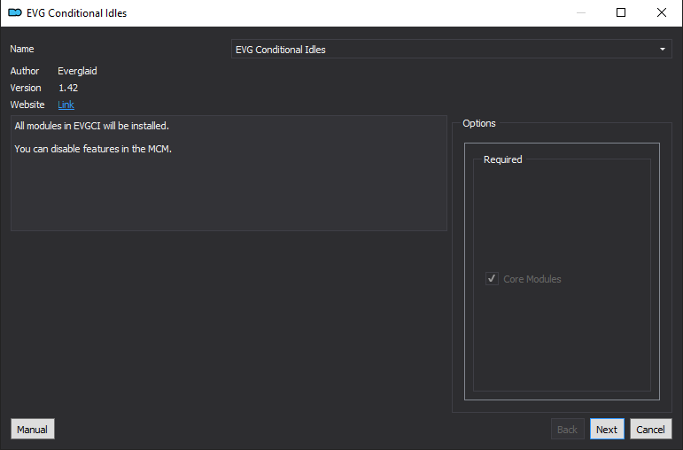Image resolution: width=683 pixels, height=450 pixels.
Task: Click the EVG Conditional Idles name combo box
Action: pos(451,50)
